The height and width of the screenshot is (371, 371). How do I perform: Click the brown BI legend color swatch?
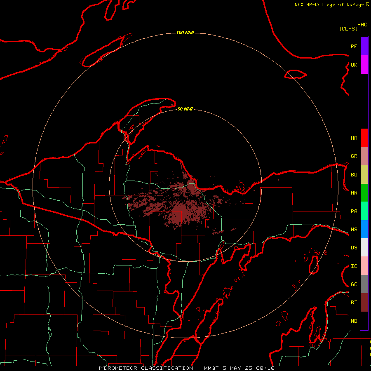(364, 303)
